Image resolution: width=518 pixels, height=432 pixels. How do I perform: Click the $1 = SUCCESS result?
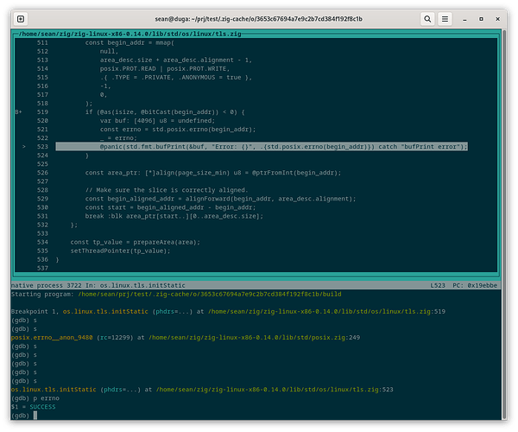point(34,407)
